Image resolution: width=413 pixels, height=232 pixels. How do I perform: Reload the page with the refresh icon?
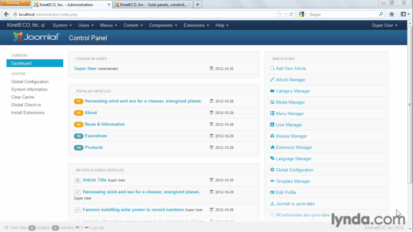pos(291,14)
